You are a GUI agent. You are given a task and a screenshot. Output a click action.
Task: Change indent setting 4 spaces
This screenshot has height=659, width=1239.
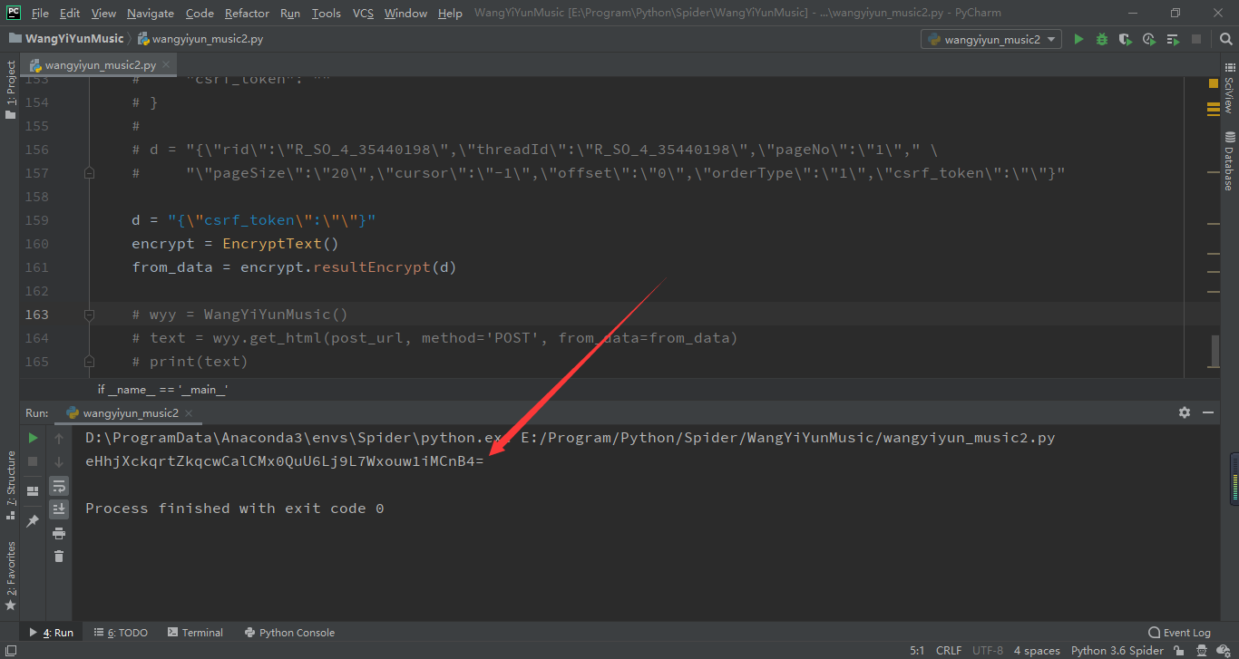tap(1037, 651)
